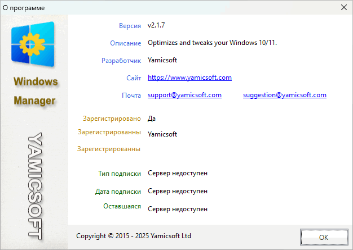
Task: Click the О программе title bar text
Action: 24,8
